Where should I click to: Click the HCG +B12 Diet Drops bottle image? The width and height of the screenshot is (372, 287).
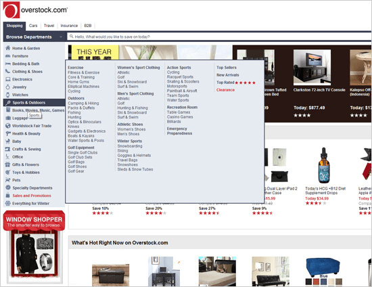(x=323, y=165)
